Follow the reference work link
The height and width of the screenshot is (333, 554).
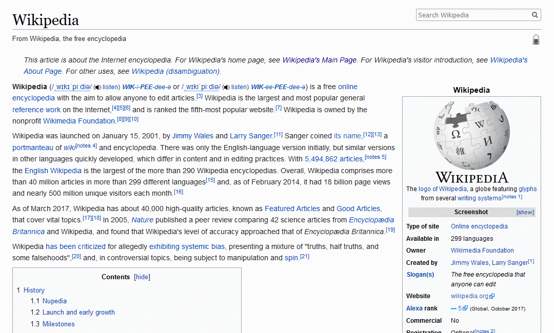click(x=36, y=110)
